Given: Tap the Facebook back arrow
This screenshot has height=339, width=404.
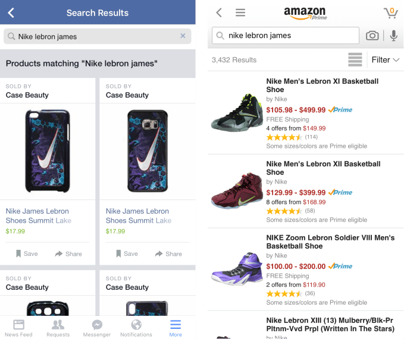Looking at the screenshot, I should [11, 12].
